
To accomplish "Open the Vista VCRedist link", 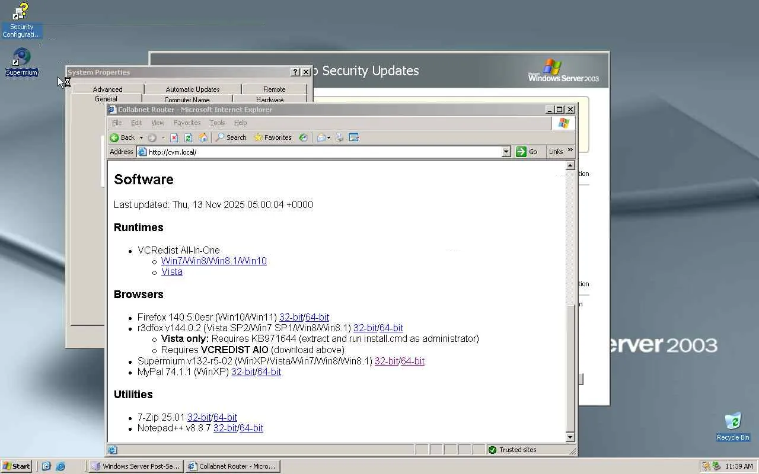I will [172, 271].
